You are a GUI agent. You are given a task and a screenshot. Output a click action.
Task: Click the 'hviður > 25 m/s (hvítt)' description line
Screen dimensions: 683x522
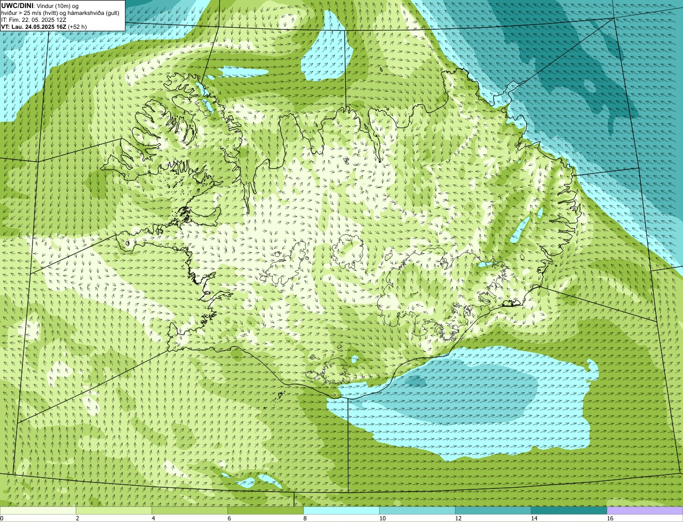(x=60, y=12)
